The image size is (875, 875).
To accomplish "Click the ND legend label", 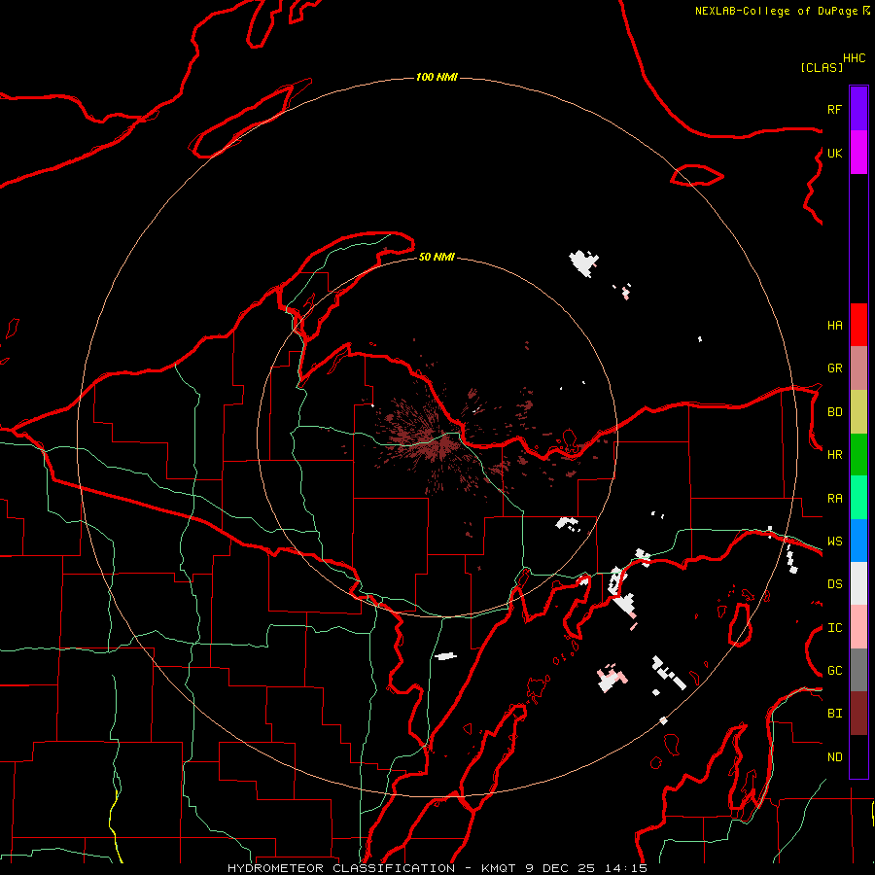I will (x=834, y=757).
